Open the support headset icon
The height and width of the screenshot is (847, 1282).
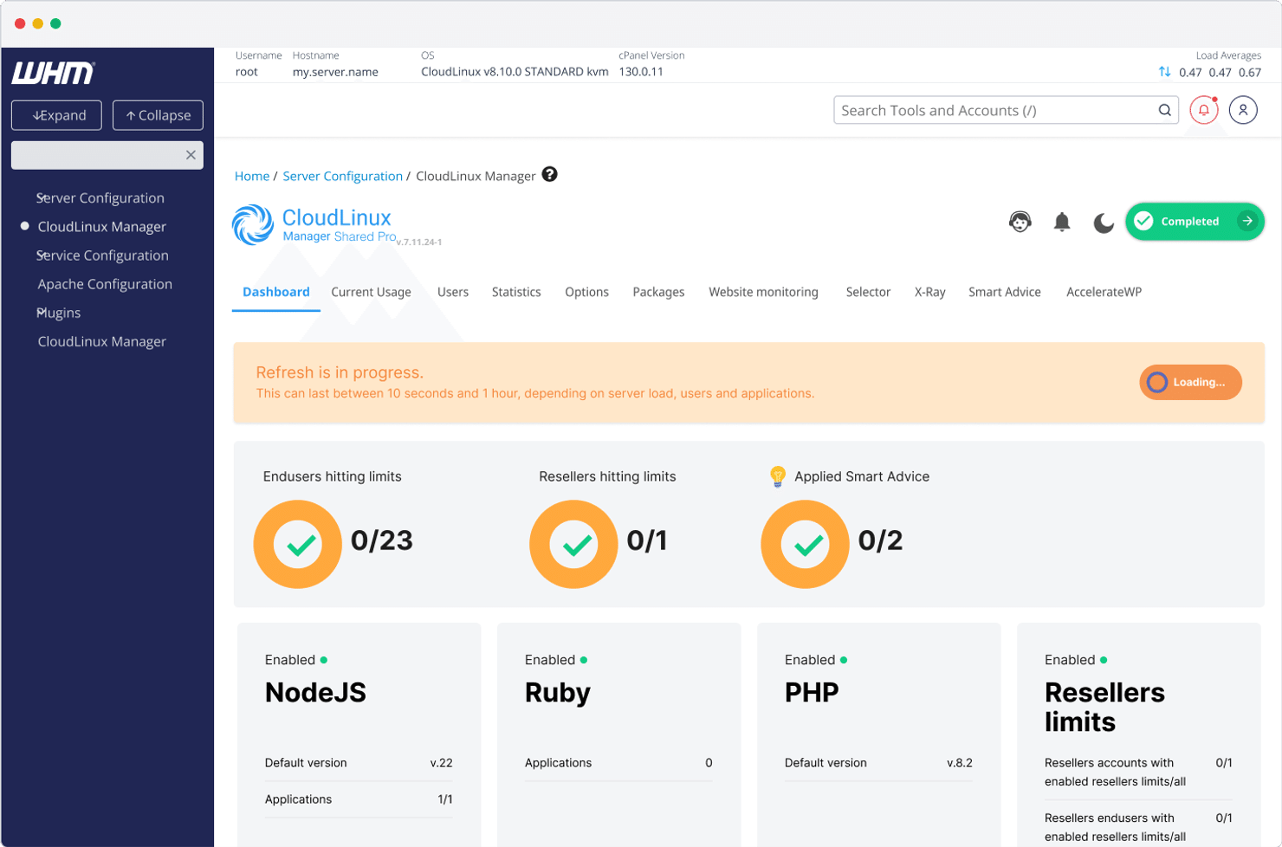pyautogui.click(x=1021, y=222)
